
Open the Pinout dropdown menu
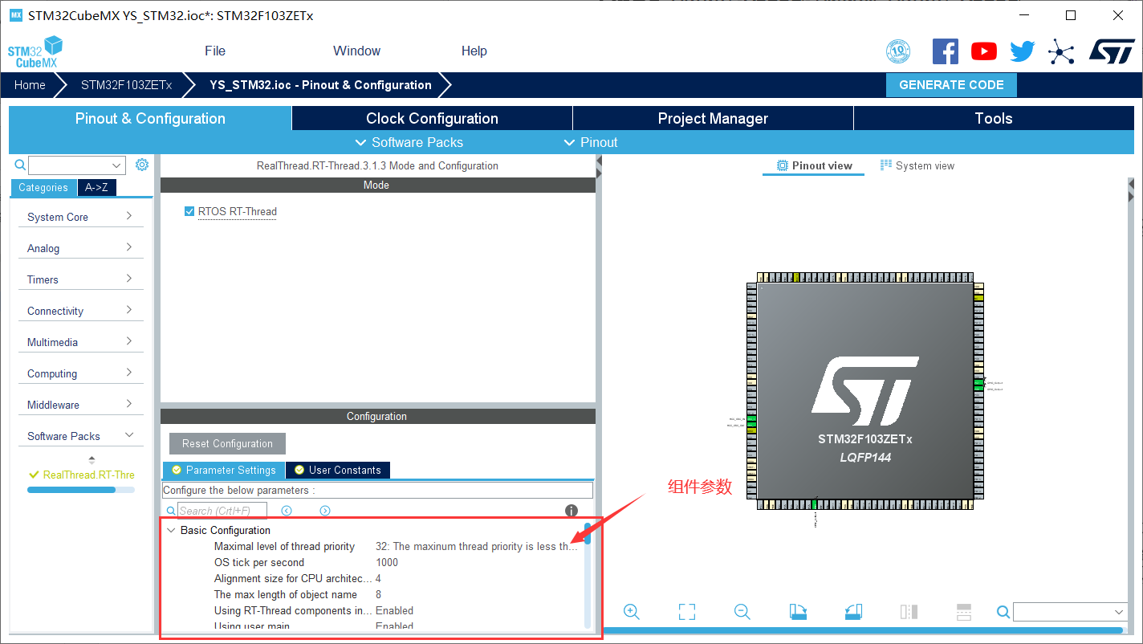pyautogui.click(x=590, y=142)
